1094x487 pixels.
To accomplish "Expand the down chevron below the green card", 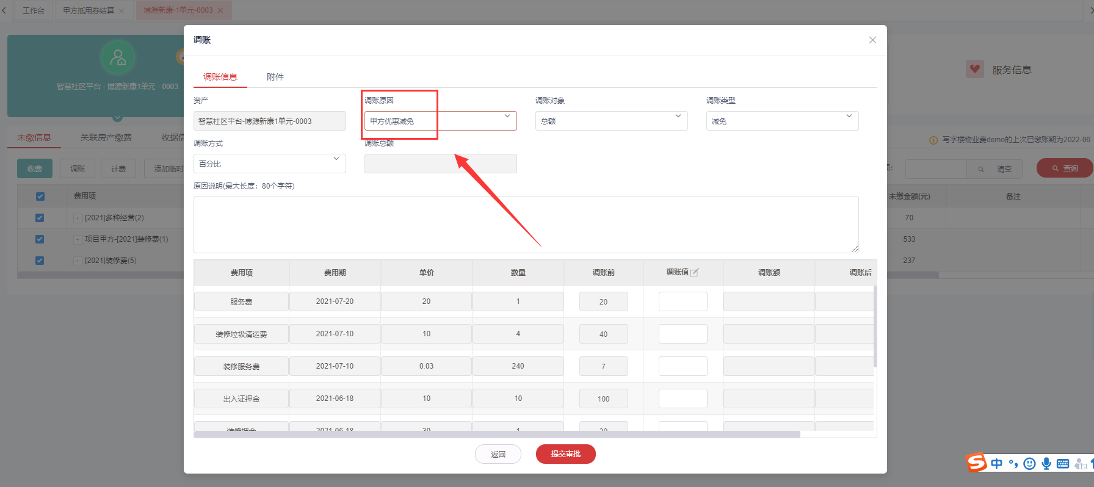I will click(x=118, y=118).
